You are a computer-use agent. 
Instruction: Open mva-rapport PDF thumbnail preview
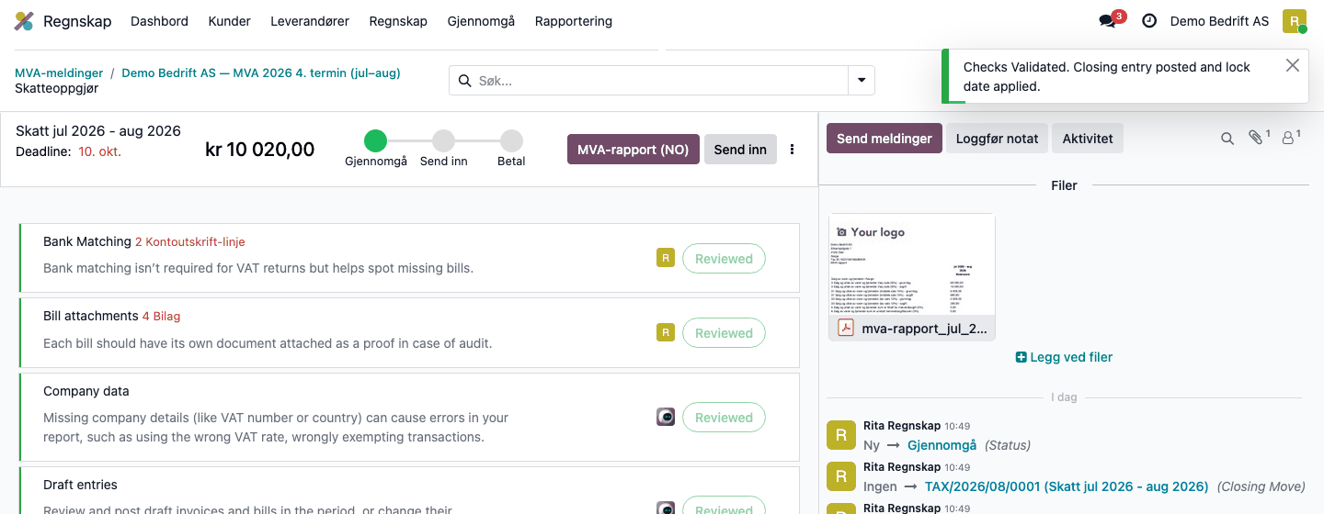912,264
